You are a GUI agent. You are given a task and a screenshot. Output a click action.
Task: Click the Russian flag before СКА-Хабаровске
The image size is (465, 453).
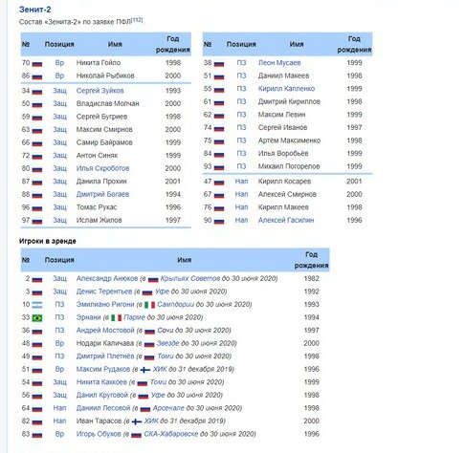pos(136,435)
